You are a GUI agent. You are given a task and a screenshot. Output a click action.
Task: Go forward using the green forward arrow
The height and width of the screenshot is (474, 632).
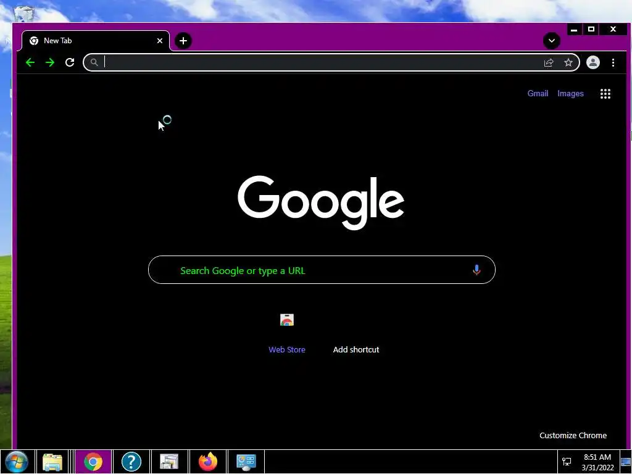(x=50, y=62)
